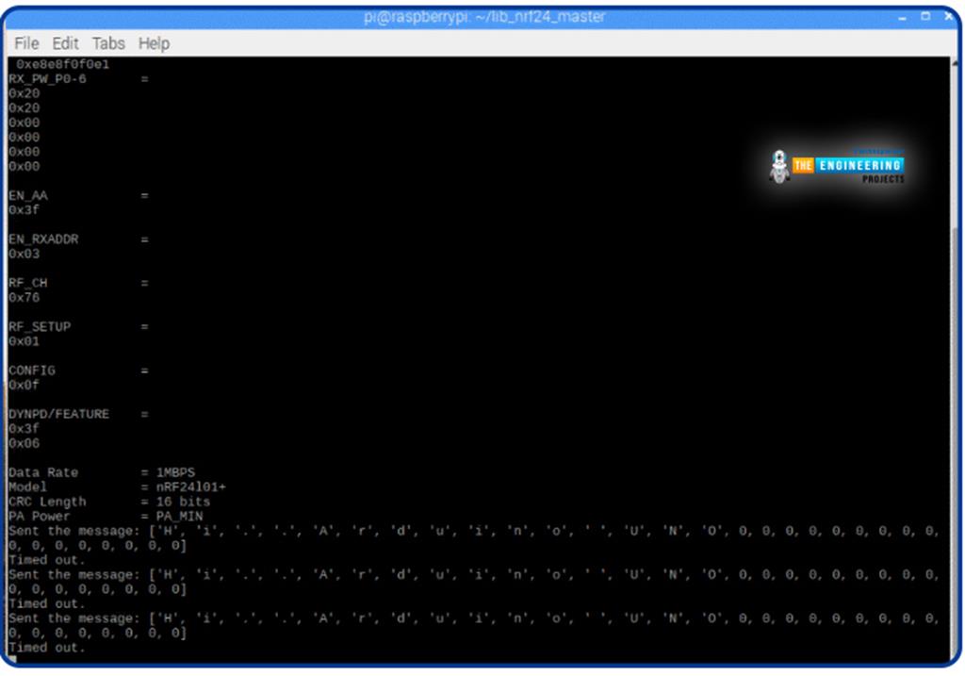
Task: Maximize the terminal window
Action: (925, 17)
